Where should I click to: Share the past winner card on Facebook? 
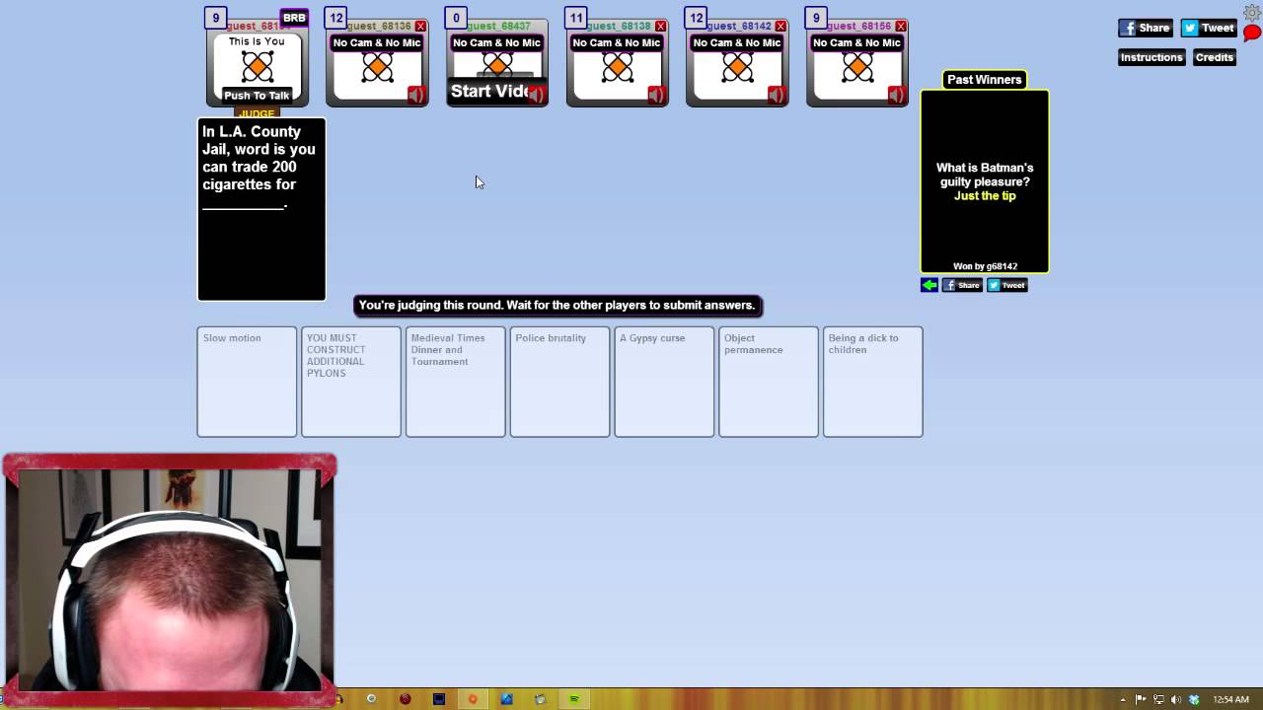[962, 285]
